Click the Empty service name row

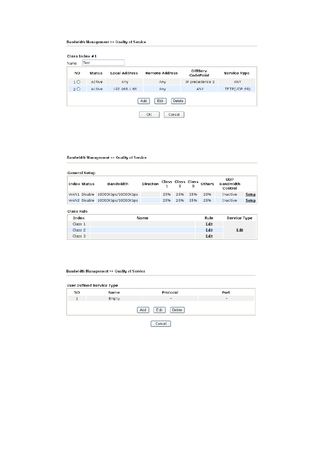[x=114, y=299]
